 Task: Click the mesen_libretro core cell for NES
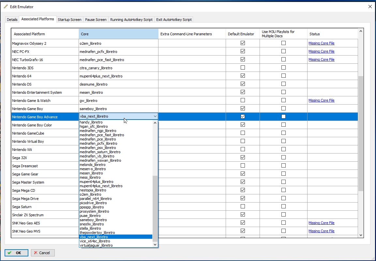pyautogui.click(x=118, y=92)
